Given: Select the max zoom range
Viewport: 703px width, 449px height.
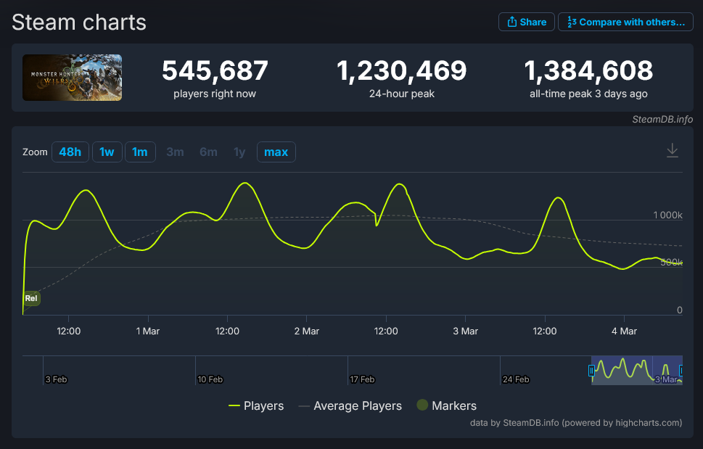Looking at the screenshot, I should (276, 152).
